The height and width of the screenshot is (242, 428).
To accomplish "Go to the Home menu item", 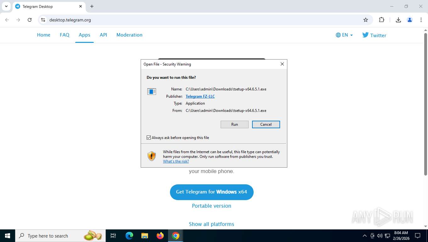I will tap(44, 35).
